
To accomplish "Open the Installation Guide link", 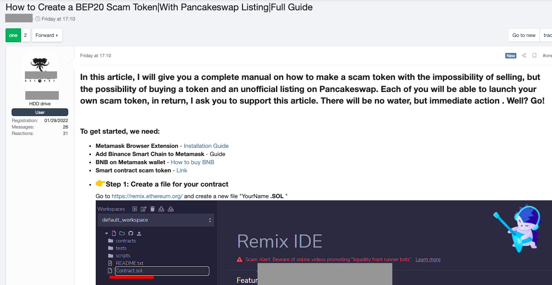I will coord(206,146).
